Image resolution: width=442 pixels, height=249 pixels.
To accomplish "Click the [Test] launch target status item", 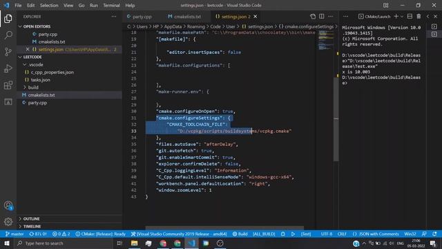I will click(x=306, y=234).
